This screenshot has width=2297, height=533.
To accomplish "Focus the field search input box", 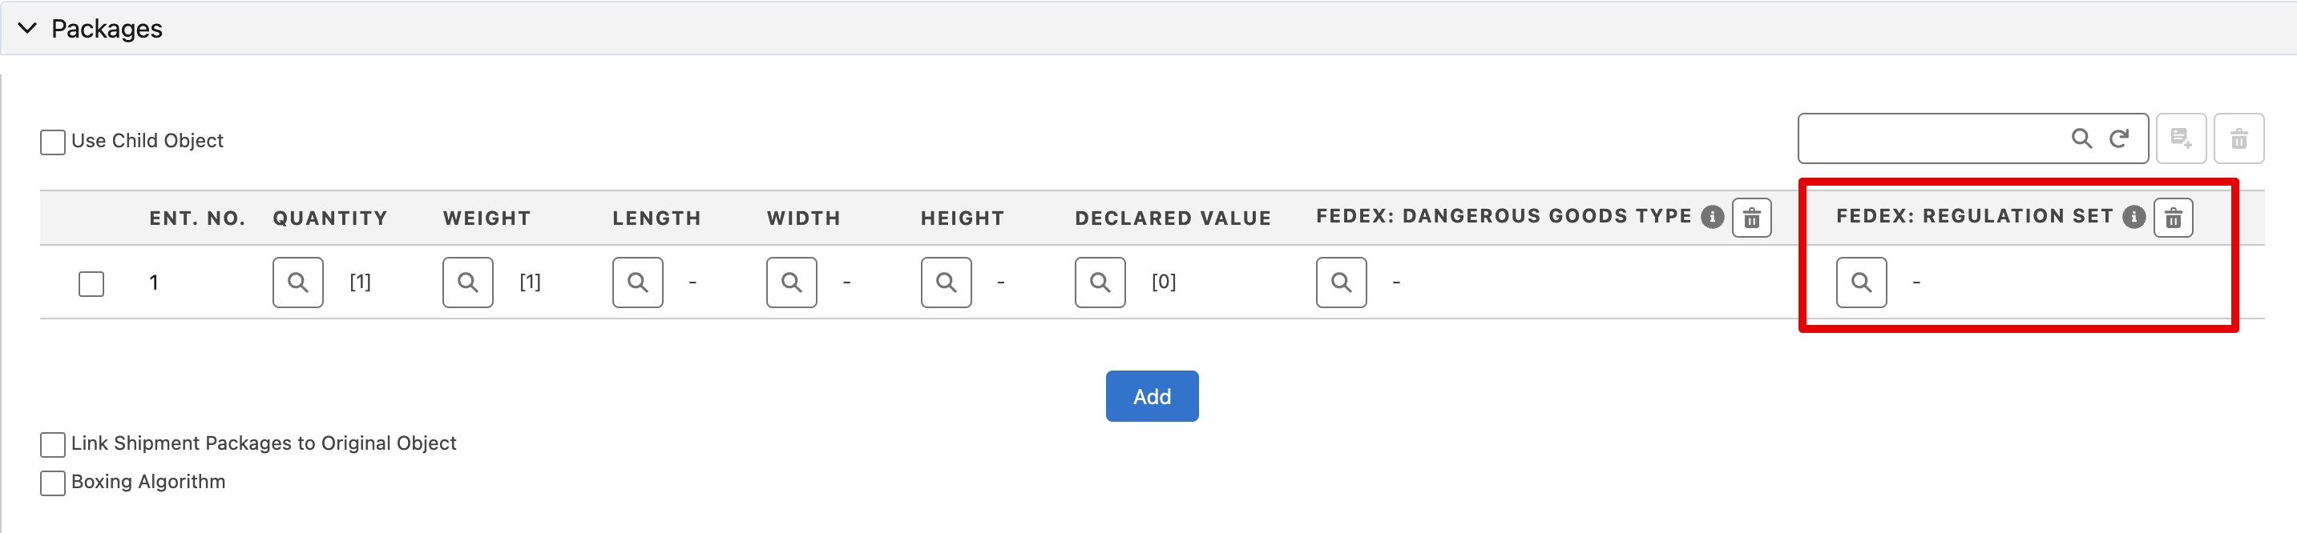I will click(x=1931, y=138).
